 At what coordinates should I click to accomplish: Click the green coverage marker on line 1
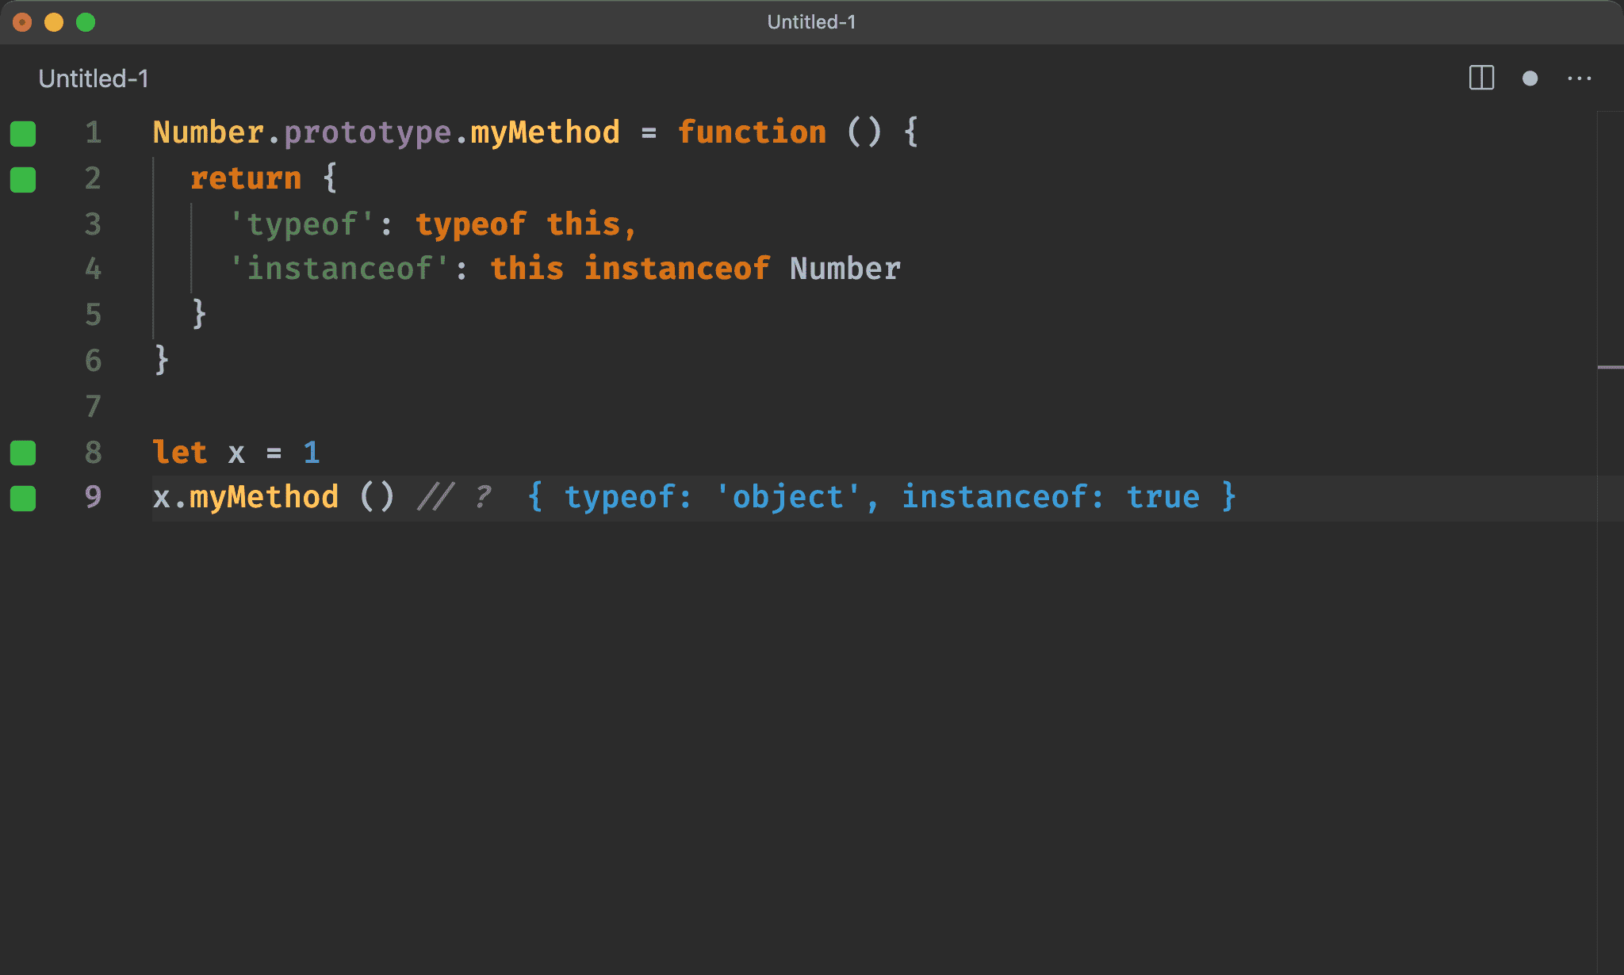[23, 134]
